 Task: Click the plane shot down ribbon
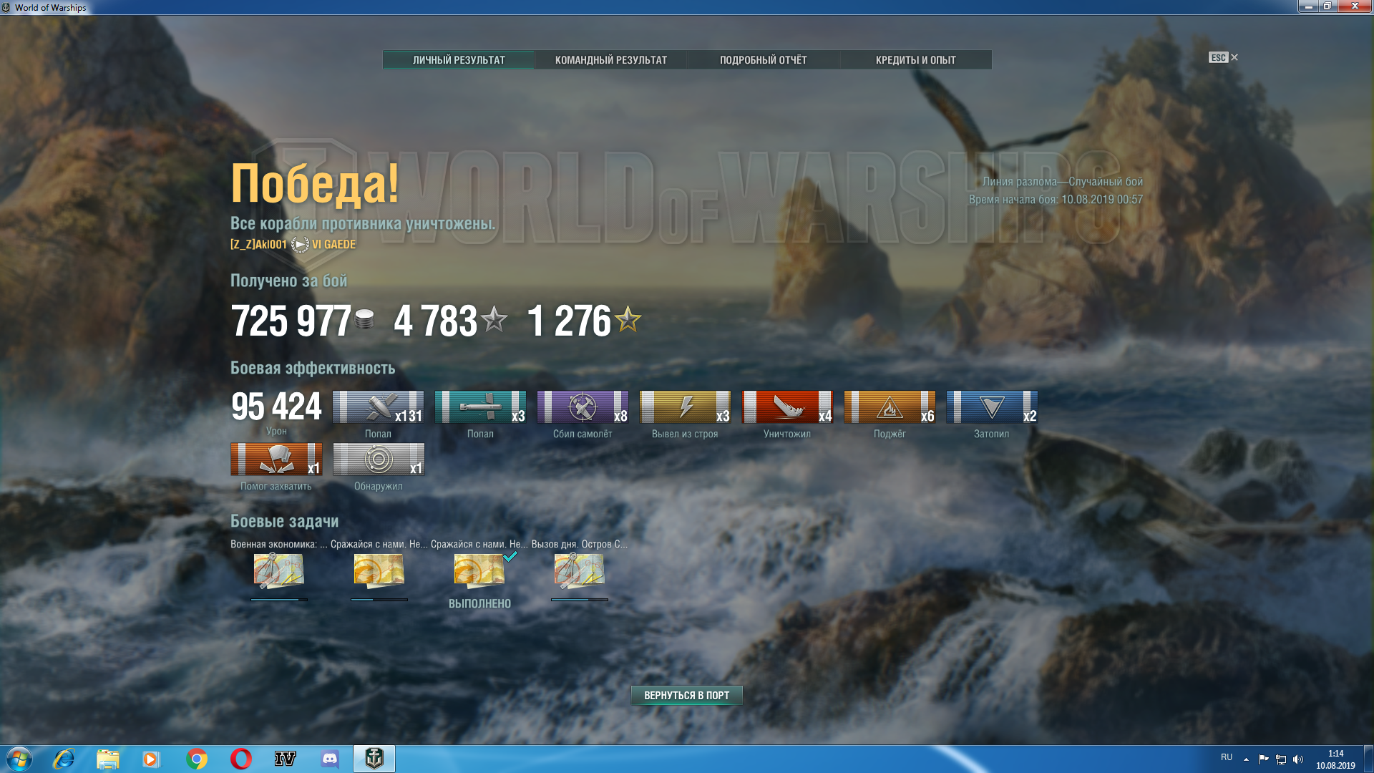(583, 407)
